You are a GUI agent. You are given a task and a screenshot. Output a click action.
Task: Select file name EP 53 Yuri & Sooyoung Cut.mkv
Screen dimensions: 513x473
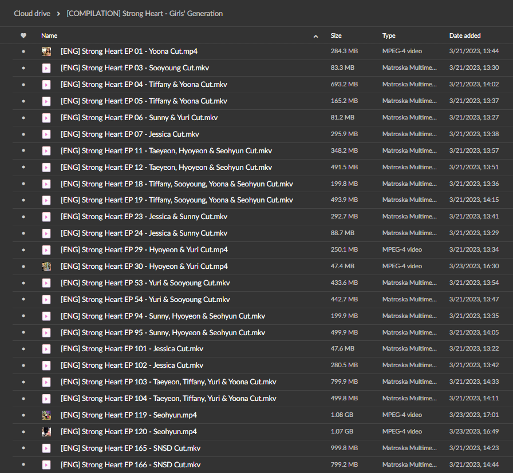[x=145, y=283]
